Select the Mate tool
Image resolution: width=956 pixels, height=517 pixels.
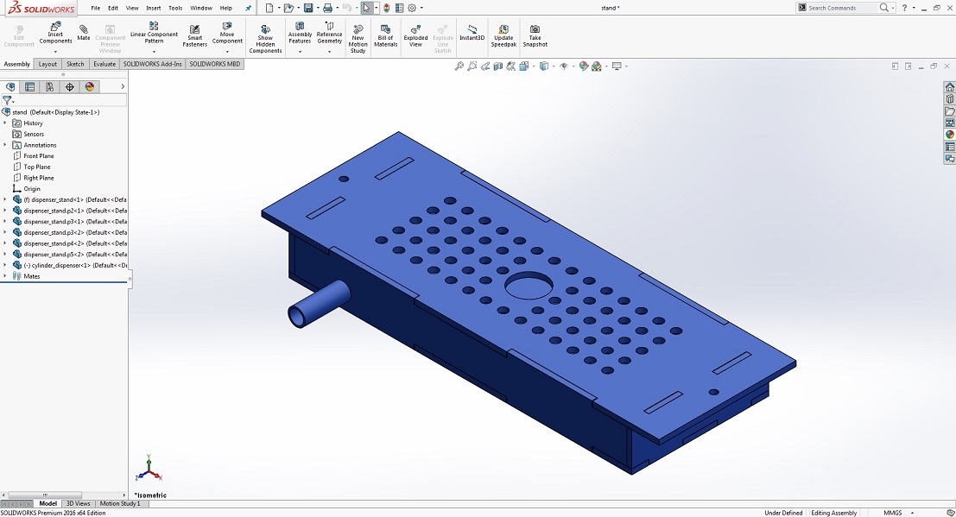point(84,33)
